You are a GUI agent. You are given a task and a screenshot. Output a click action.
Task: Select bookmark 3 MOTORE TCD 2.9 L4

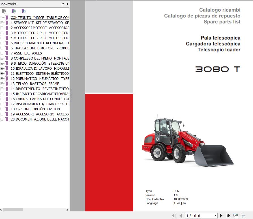pos(39,33)
